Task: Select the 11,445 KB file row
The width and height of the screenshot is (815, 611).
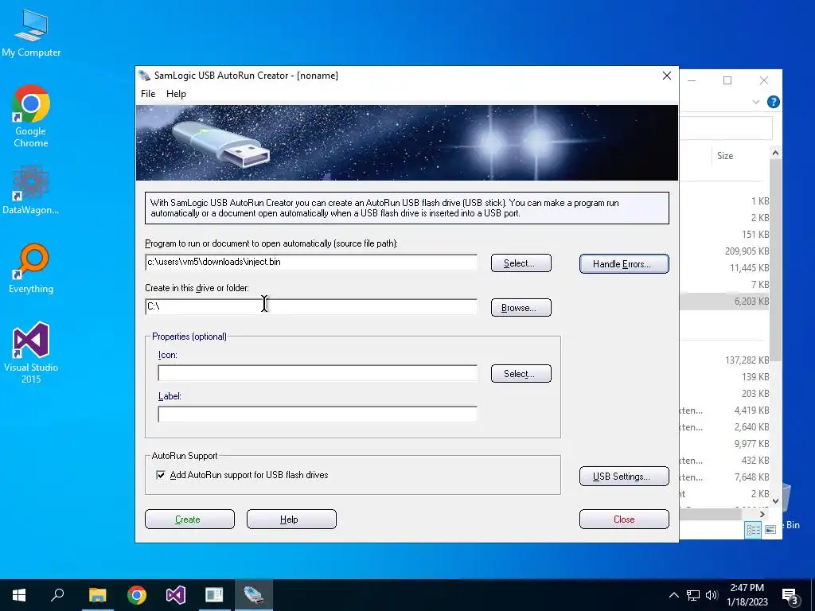Action: click(x=724, y=267)
